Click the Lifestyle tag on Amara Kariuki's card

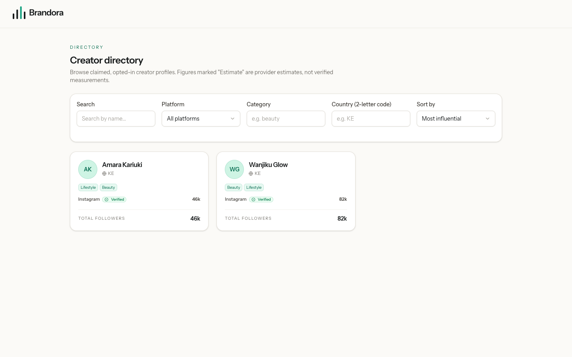tap(88, 188)
